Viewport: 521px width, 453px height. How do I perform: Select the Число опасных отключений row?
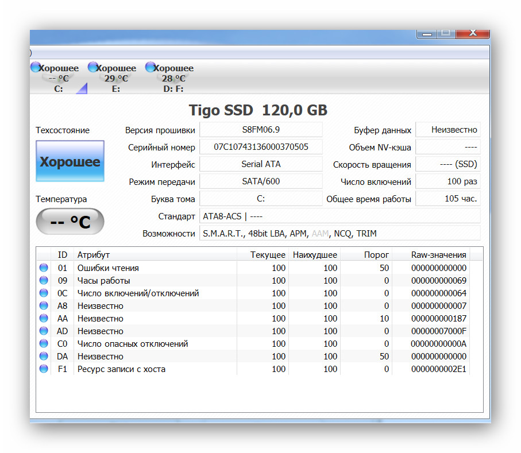(x=253, y=343)
